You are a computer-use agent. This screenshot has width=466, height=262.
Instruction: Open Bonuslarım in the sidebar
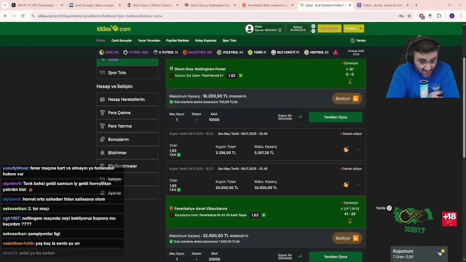pyautogui.click(x=127, y=139)
